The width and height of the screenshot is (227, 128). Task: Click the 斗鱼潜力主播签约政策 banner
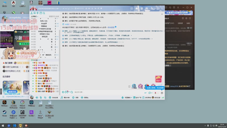pyautogui.click(x=179, y=13)
